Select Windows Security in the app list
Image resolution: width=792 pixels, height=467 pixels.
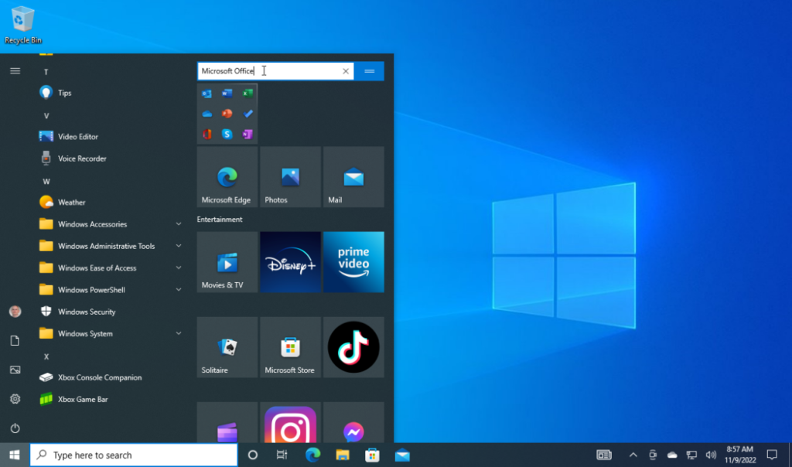(x=87, y=312)
